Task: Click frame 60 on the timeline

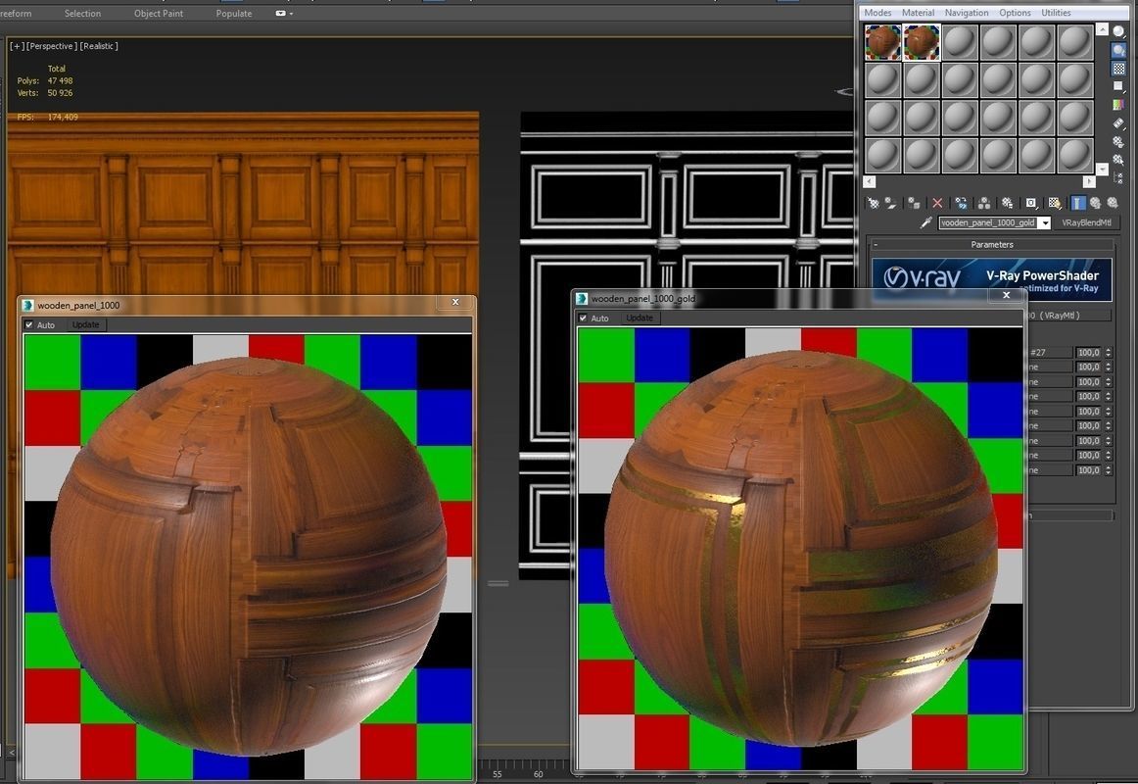Action: click(x=538, y=774)
